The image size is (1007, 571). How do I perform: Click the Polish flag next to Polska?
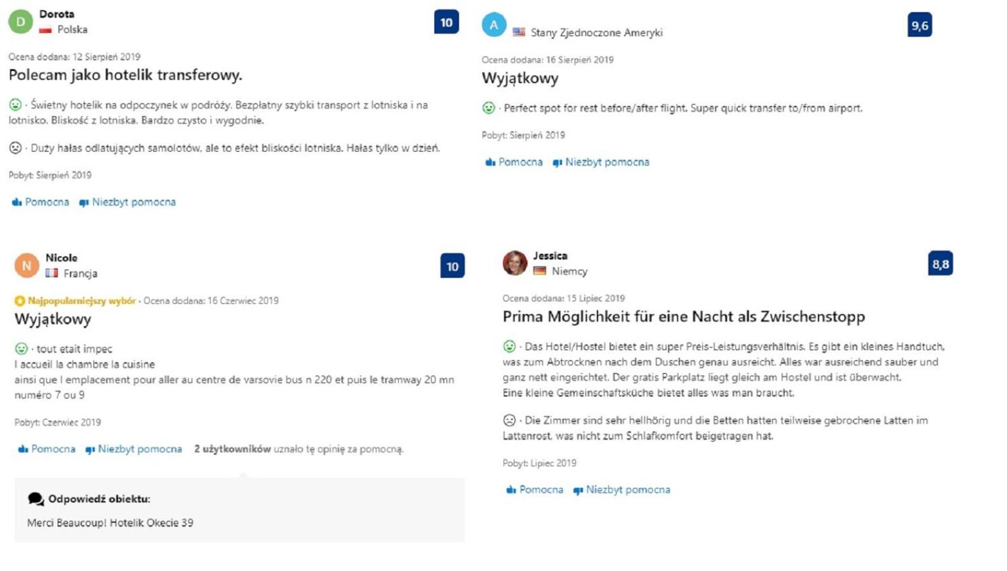[45, 29]
